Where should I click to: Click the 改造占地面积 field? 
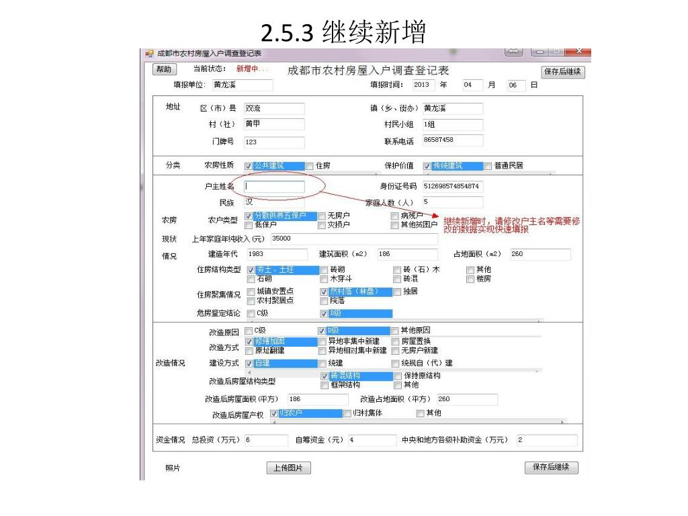[468, 399]
